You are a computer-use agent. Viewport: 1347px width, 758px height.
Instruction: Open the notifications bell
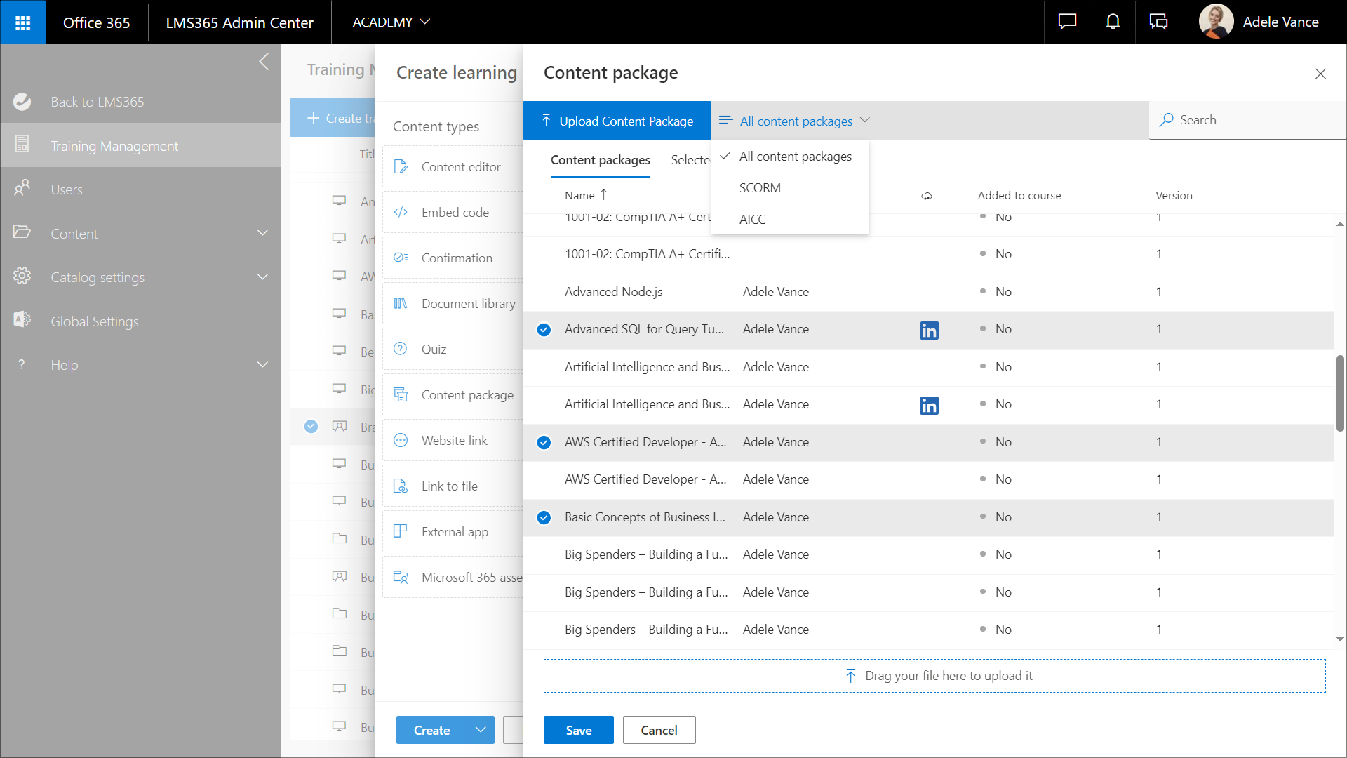1113,22
